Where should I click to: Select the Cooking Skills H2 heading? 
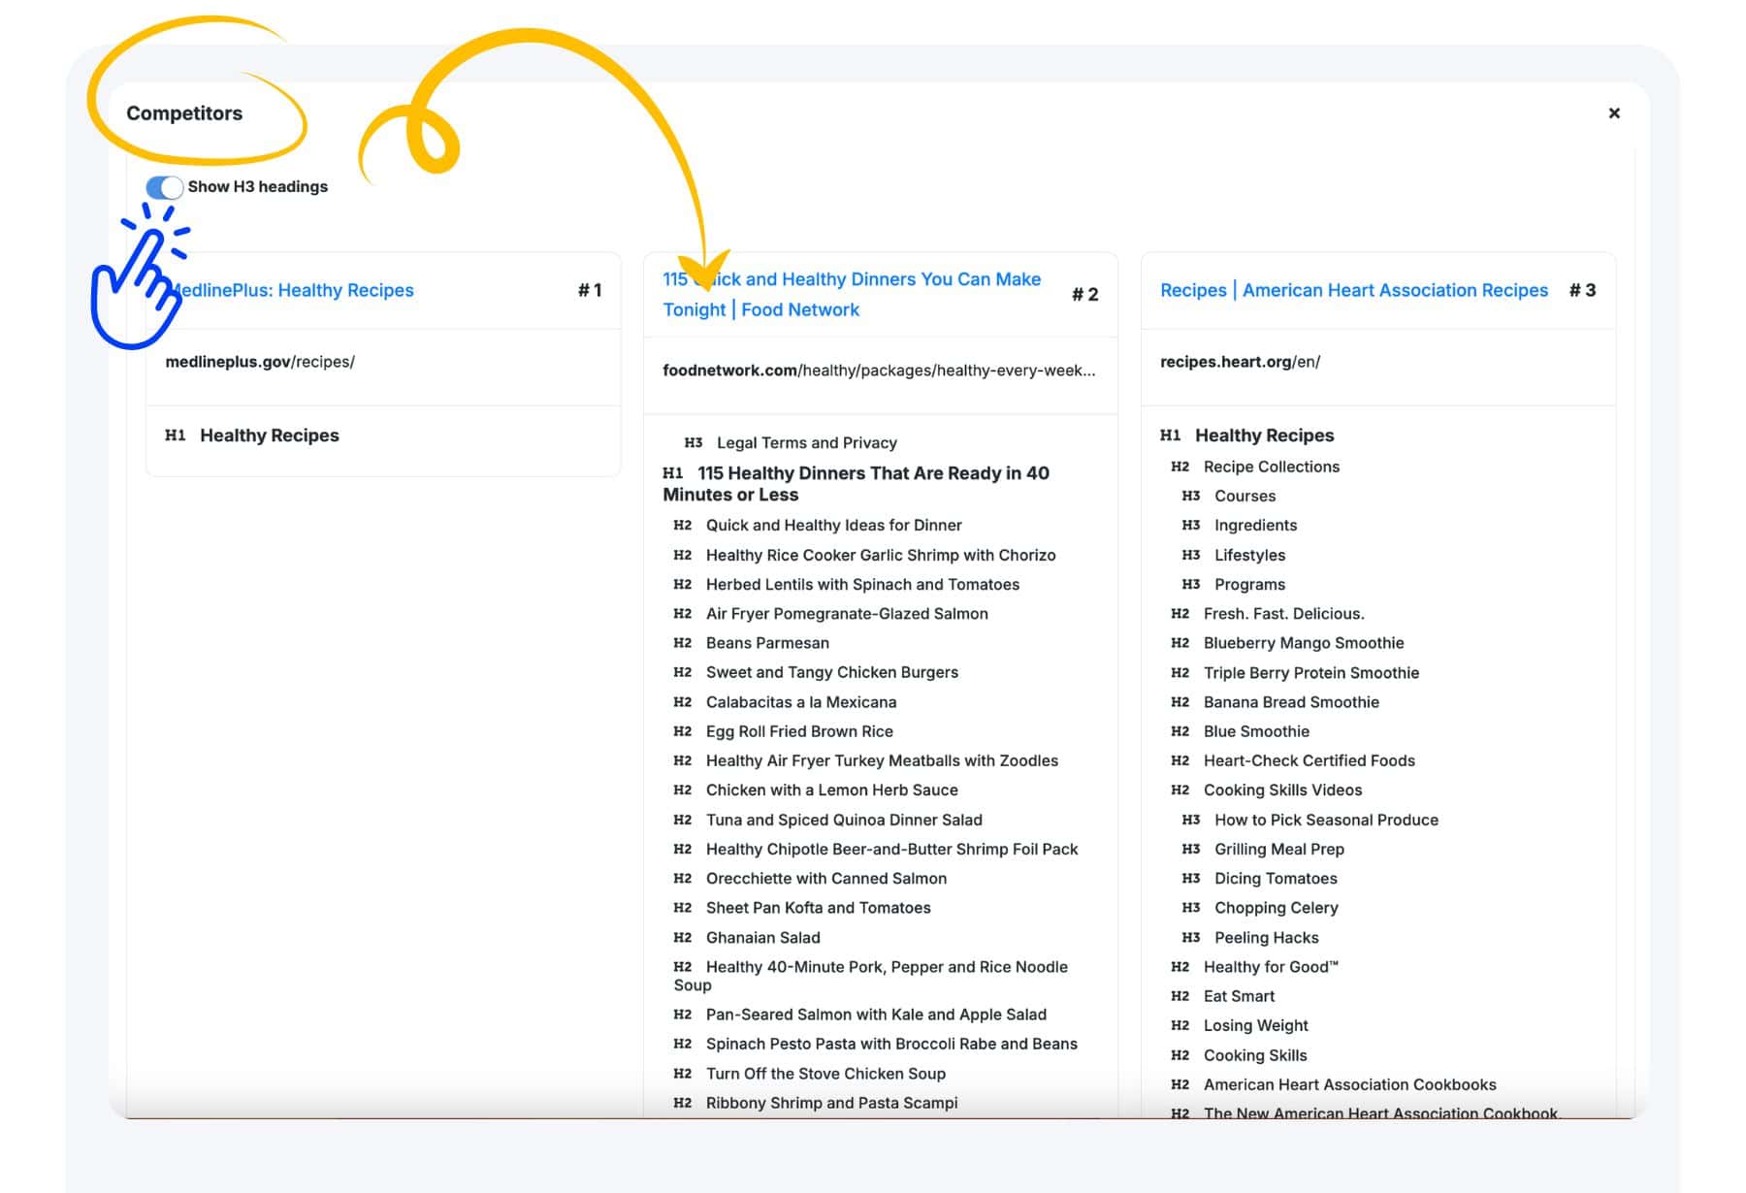1255,1055
